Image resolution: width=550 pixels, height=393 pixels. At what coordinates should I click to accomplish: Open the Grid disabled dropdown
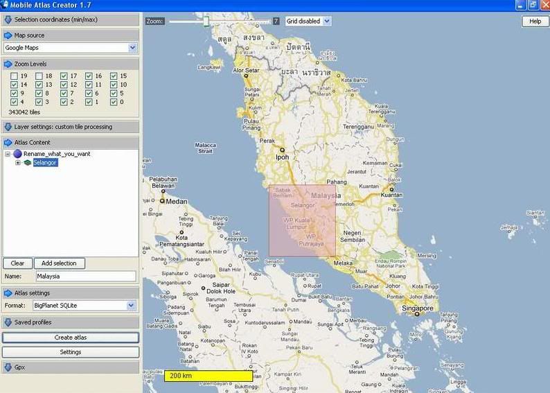[x=328, y=21]
